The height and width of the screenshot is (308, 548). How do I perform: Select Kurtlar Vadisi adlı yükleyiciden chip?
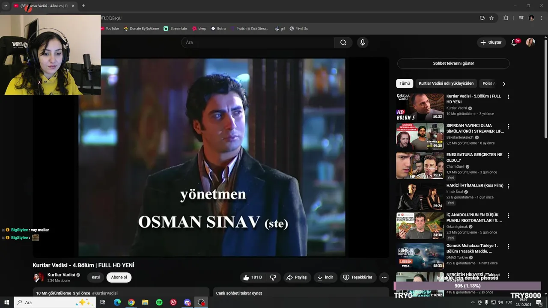click(x=446, y=83)
